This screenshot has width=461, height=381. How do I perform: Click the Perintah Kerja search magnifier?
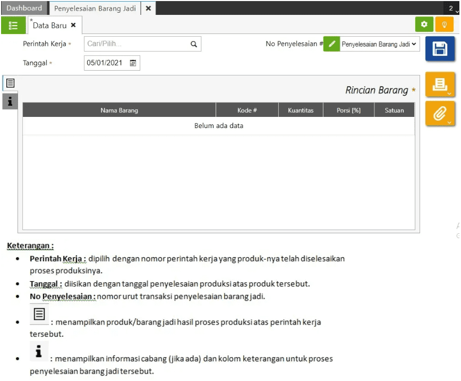point(193,44)
